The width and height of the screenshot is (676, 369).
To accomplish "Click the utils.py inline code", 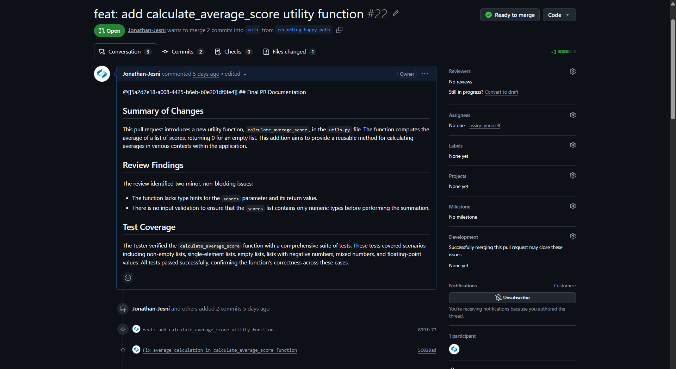I will [339, 130].
